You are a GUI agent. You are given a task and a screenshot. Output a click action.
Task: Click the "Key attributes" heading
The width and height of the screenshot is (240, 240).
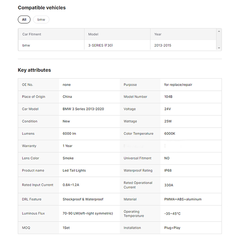34,70
